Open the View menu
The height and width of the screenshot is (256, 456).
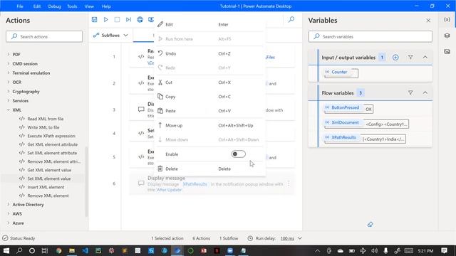[89, 6]
